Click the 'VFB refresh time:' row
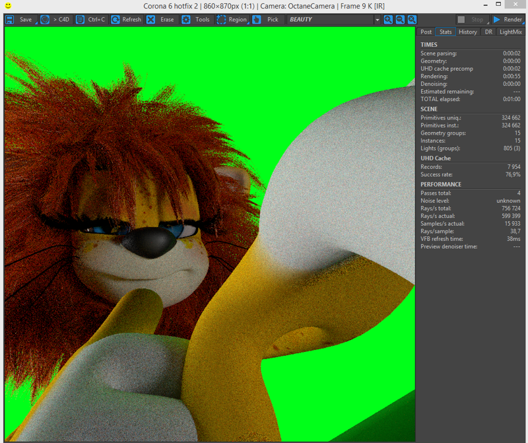The height and width of the screenshot is (443, 528). (x=470, y=239)
